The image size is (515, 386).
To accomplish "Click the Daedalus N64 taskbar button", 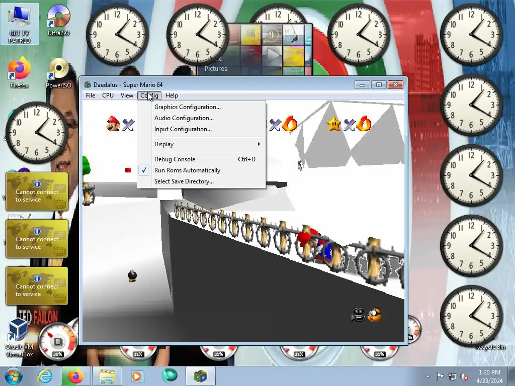I will click(x=201, y=376).
